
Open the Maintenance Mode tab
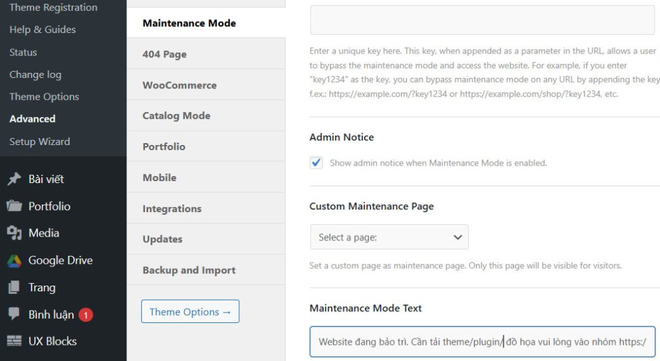[x=206, y=23]
